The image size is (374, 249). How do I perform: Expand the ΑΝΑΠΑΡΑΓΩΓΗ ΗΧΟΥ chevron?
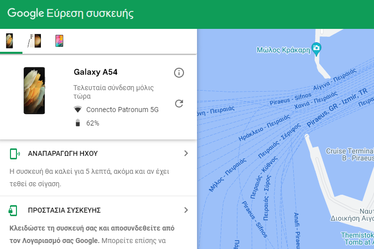point(186,153)
